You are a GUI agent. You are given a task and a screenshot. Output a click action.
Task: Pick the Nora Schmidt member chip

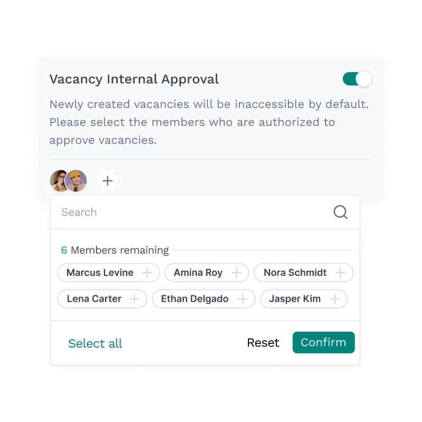click(x=295, y=273)
